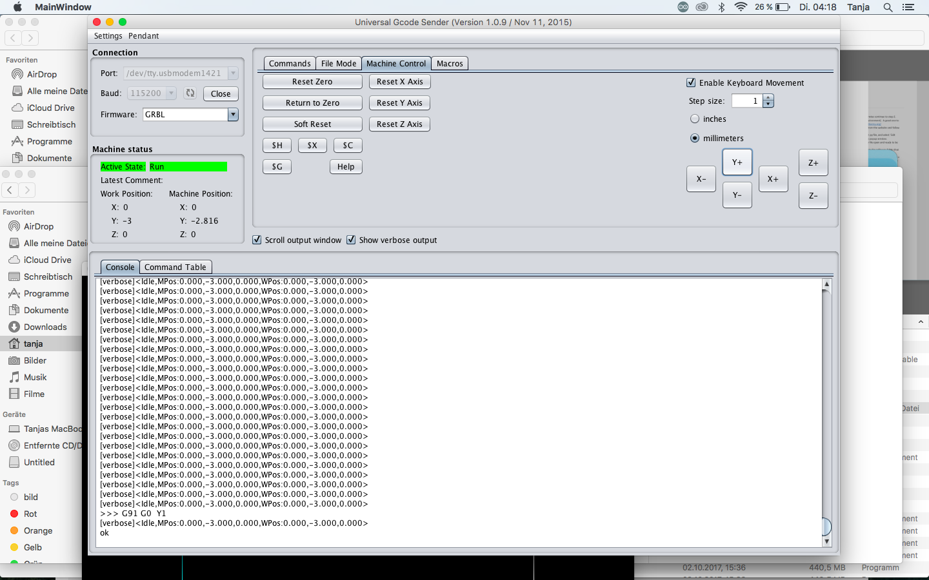The width and height of the screenshot is (929, 580).
Task: Click the step size input field
Action: [747, 101]
